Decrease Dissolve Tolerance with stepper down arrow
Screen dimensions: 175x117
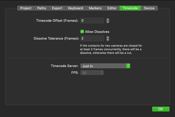(108, 40)
